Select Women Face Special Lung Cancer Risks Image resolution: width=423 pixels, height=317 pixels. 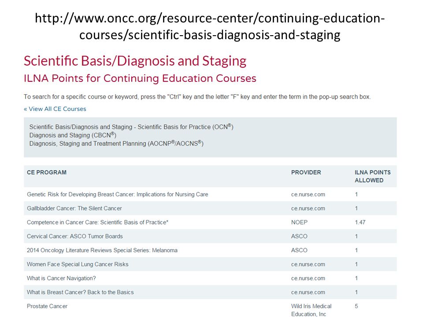click(x=78, y=265)
